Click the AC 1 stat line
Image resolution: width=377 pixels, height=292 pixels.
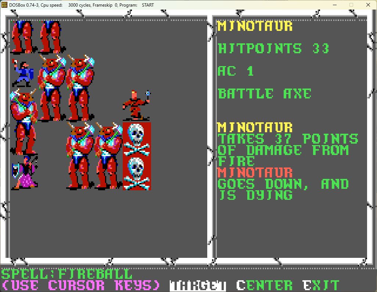(x=236, y=71)
